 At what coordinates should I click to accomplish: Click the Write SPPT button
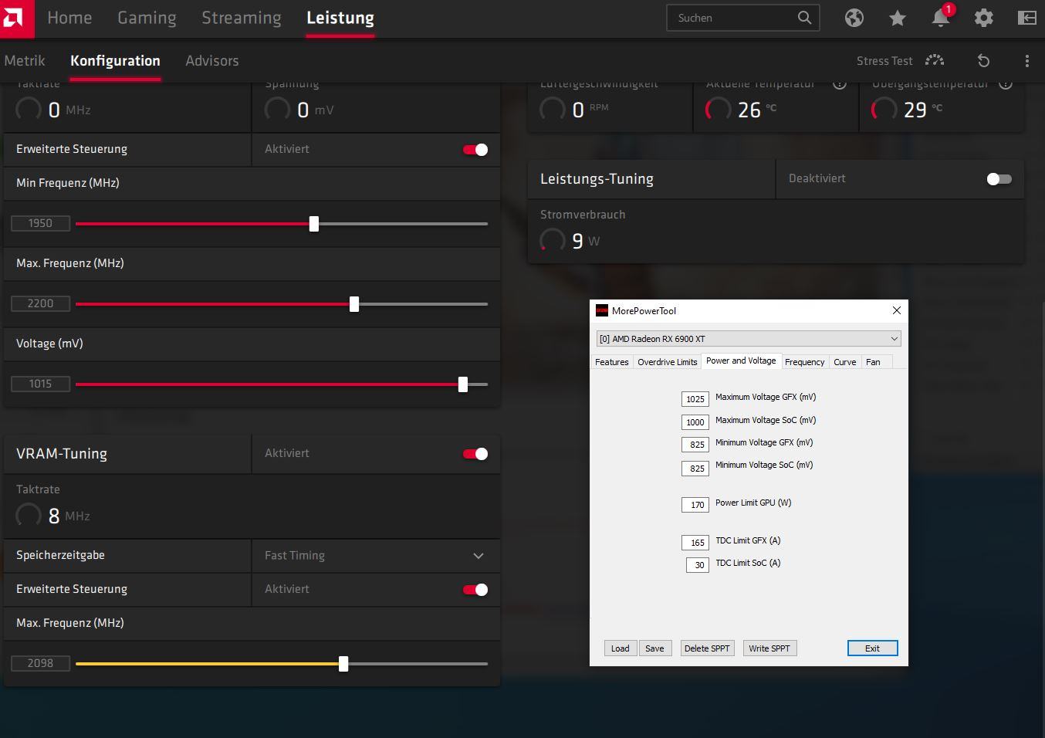pos(769,648)
